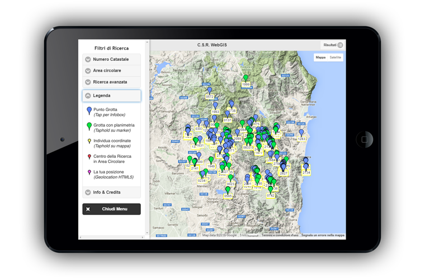This screenshot has width=425, height=279.
Task: Click the C.S.R. WebGIS title text
Action: click(212, 45)
